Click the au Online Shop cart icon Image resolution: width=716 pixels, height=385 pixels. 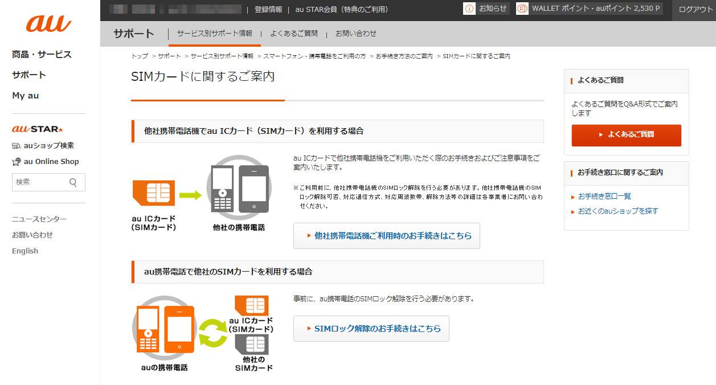tap(17, 162)
